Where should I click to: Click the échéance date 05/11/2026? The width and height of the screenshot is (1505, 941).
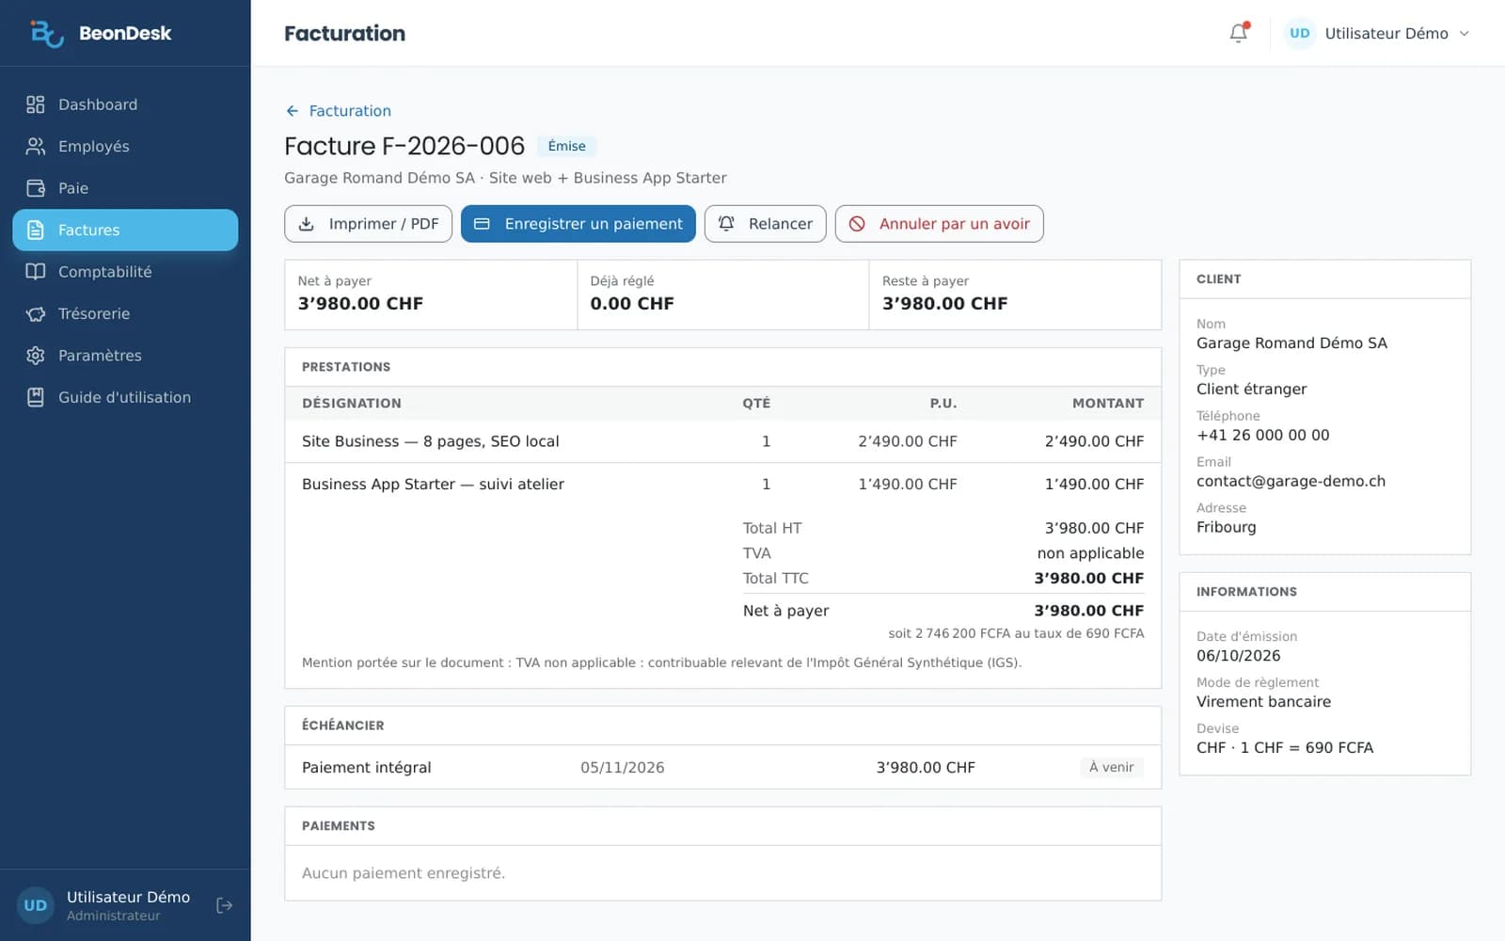623,767
